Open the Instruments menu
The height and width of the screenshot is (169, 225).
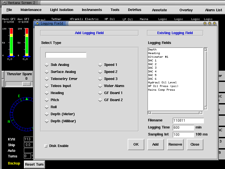click(x=92, y=10)
